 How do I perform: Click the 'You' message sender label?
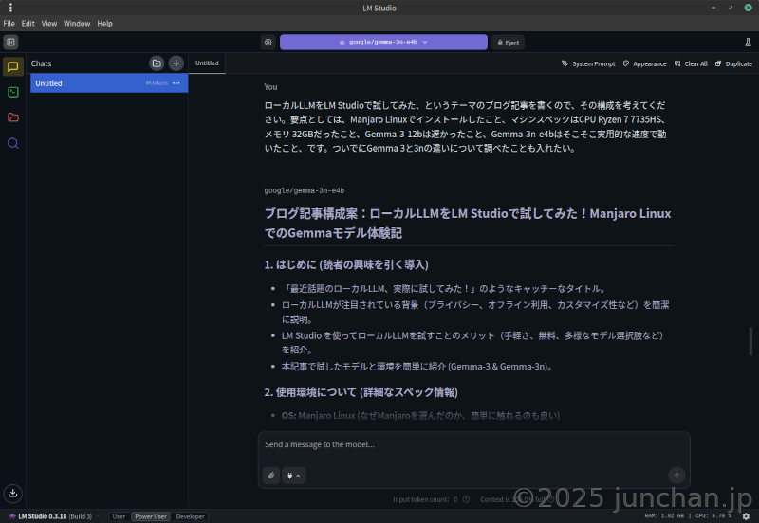click(x=270, y=87)
